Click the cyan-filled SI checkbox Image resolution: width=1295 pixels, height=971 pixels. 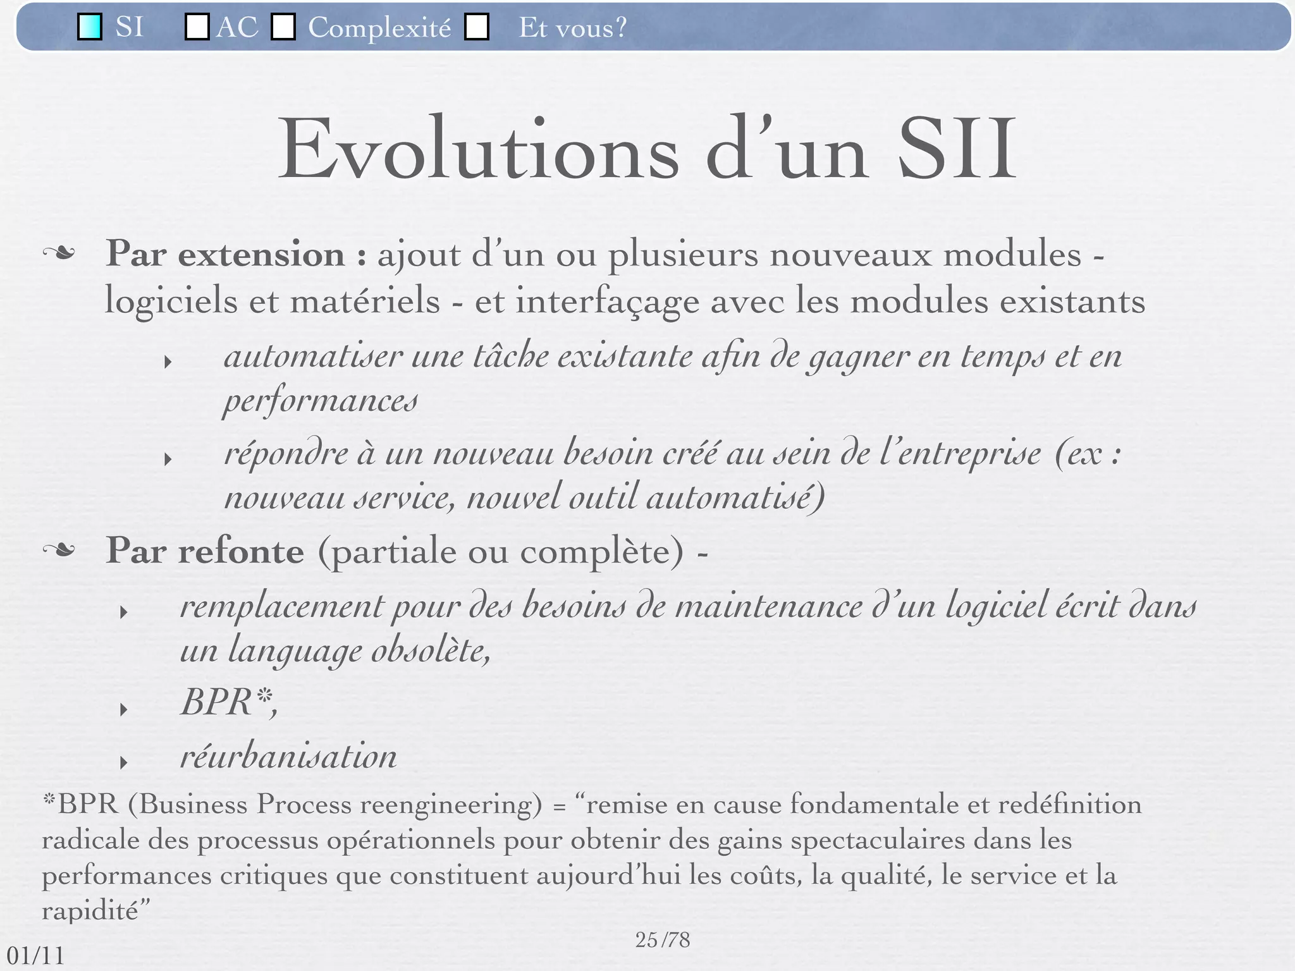pyautogui.click(x=90, y=27)
